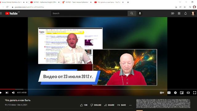The height and width of the screenshot is (111, 197).
Task: View site info via lock icon
Action: point(12,7)
